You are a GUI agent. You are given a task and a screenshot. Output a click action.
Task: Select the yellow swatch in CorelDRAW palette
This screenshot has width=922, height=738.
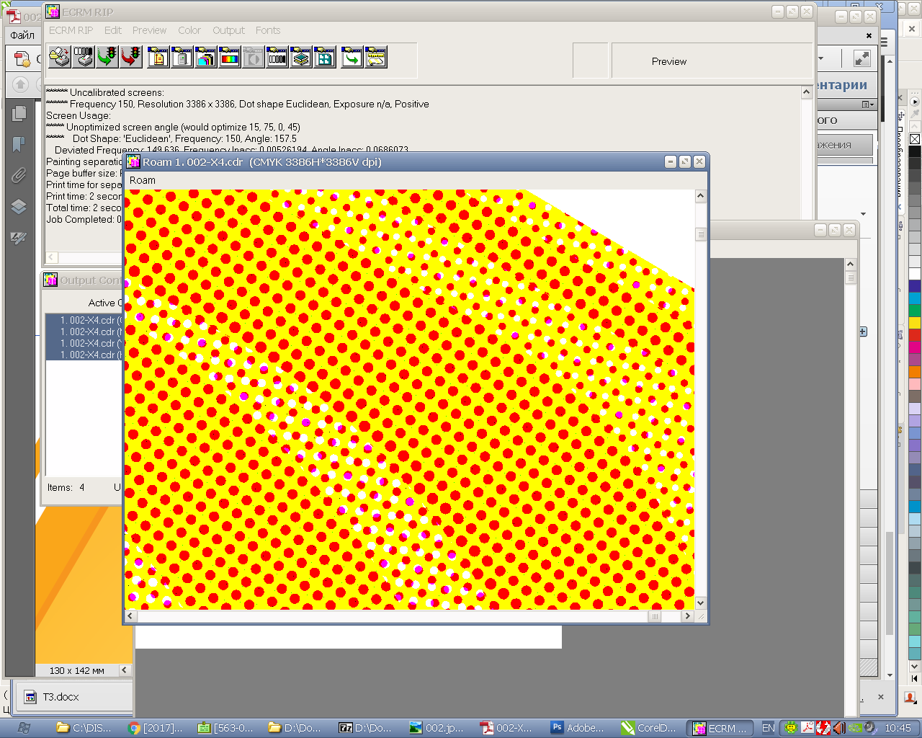click(915, 323)
